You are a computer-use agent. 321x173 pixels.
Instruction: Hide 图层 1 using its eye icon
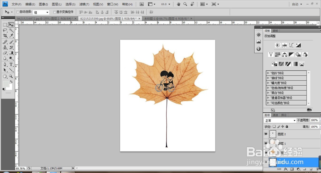(x=266, y=143)
